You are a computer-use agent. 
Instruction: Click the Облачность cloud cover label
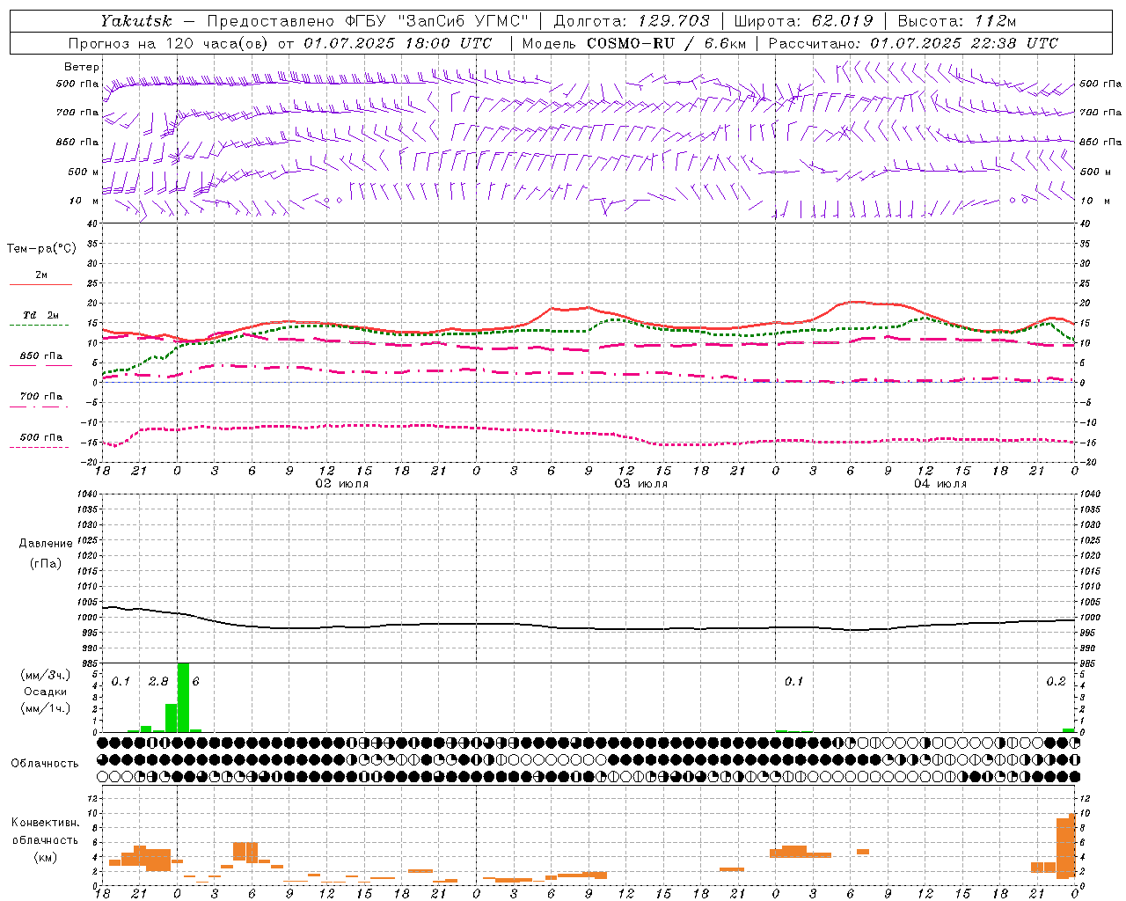tap(45, 763)
